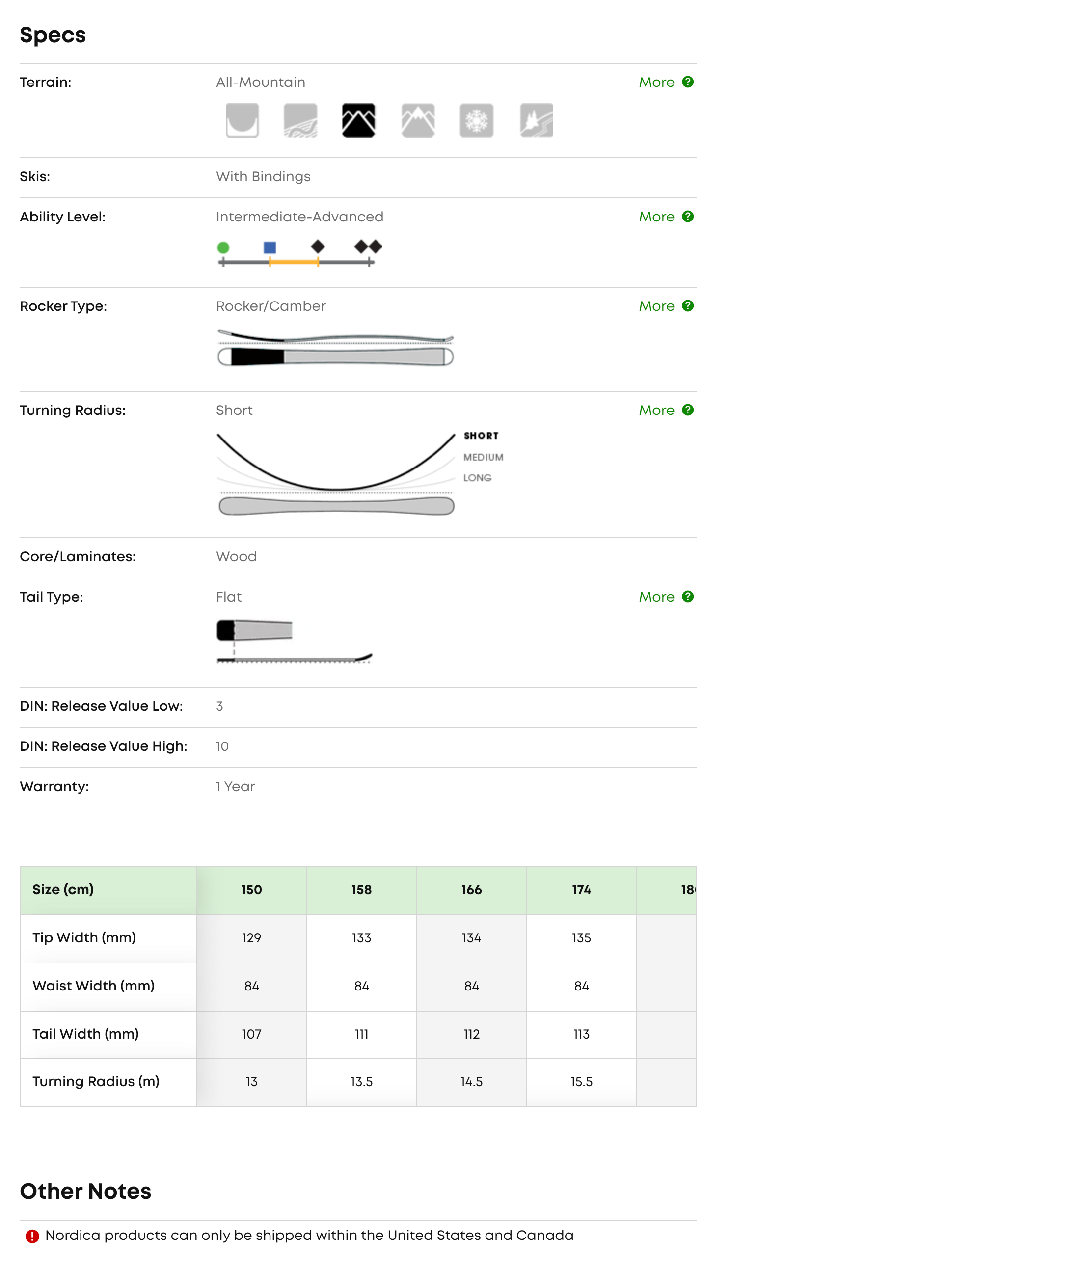This screenshot has width=1080, height=1265.
Task: Click the double black diamond expert marker
Action: point(368,247)
